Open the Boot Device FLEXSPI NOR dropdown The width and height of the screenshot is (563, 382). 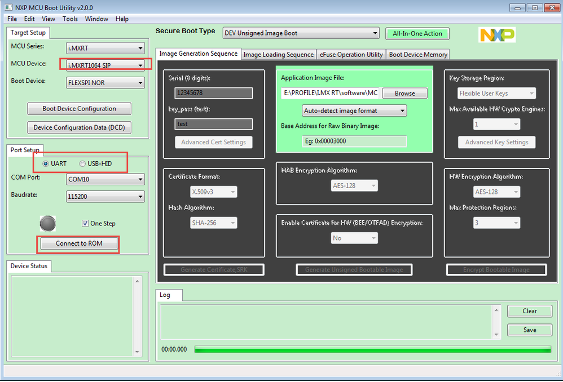pyautogui.click(x=105, y=82)
